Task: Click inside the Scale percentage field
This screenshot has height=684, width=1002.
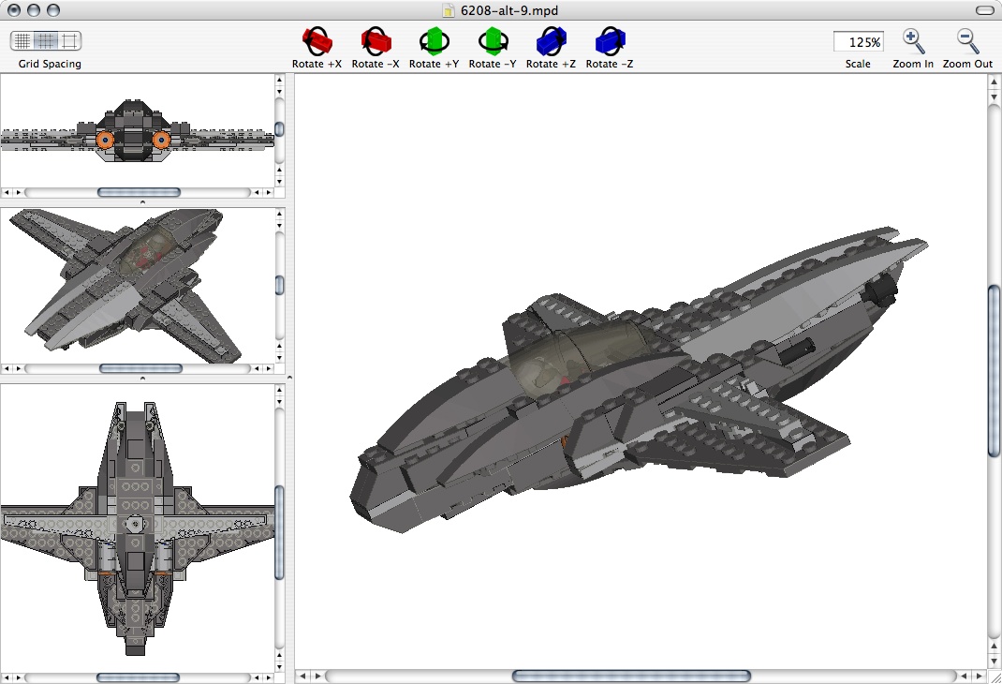Action: (857, 41)
